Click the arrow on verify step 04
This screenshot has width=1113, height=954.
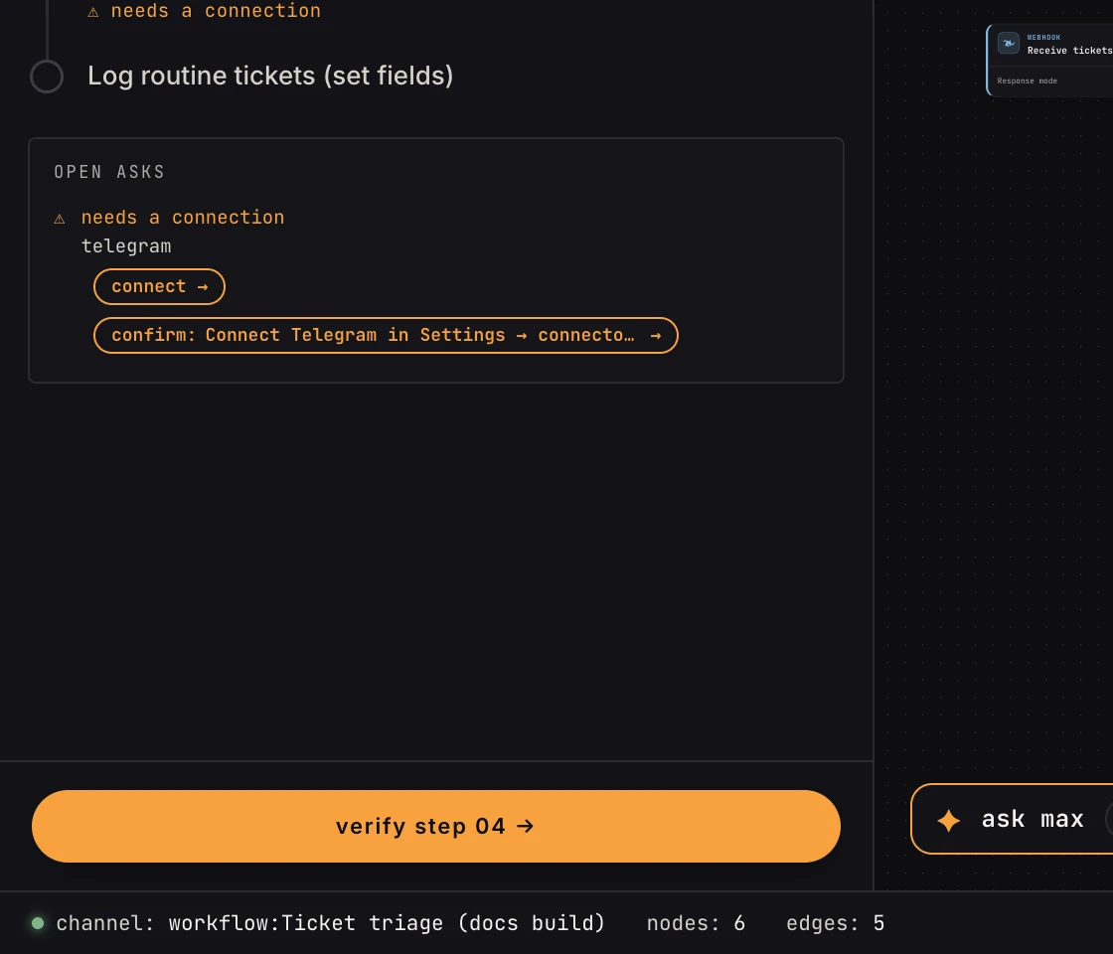point(526,826)
